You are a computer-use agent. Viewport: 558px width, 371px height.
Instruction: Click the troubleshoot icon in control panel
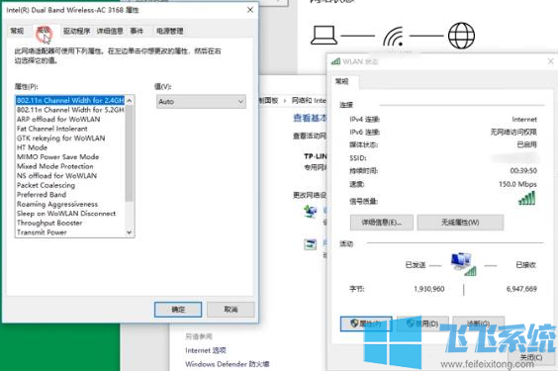tap(311, 244)
